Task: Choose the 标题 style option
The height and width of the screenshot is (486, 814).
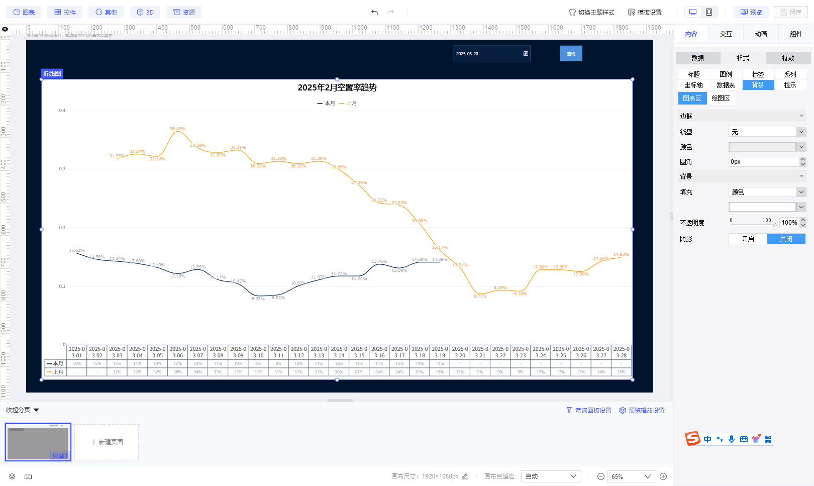Action: 694,74
